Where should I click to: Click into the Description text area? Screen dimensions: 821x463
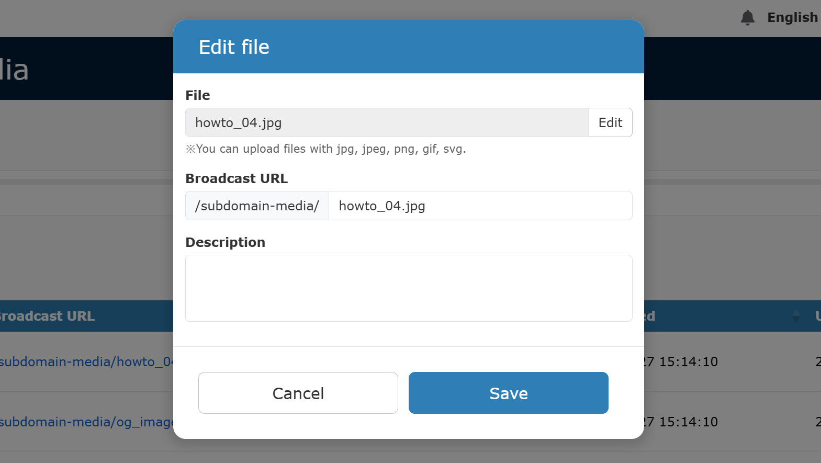(409, 288)
